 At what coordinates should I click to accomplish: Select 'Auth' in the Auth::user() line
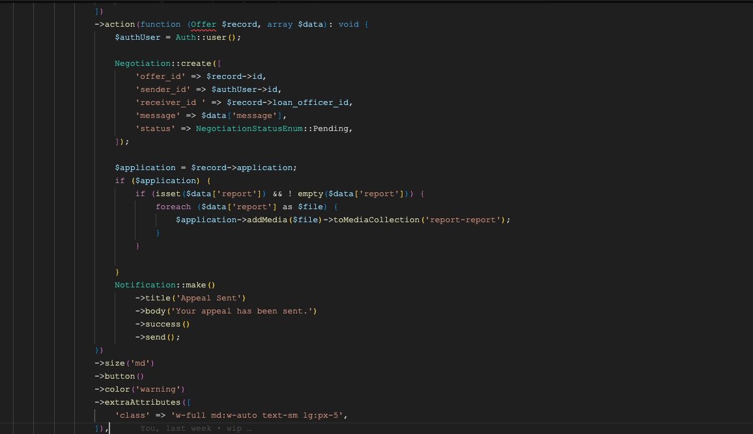[x=186, y=38]
